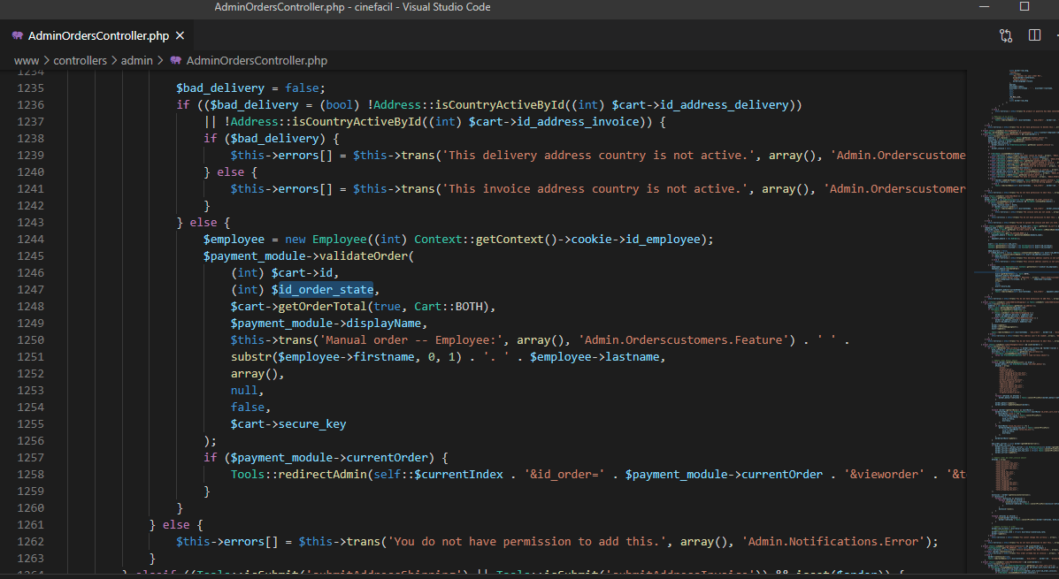Expand the admin breadcrumb folder
The height and width of the screenshot is (579, 1059).
136,61
